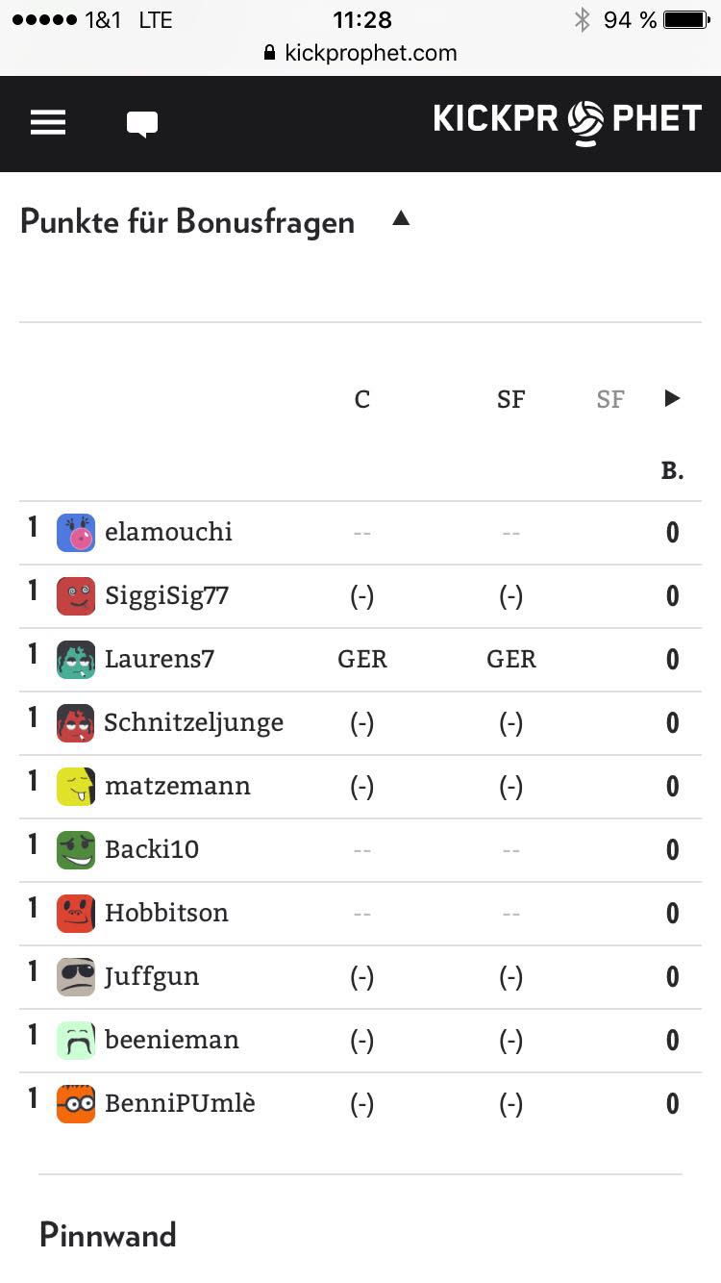721x1283 pixels.
Task: Click Laurens7's GER pick under C
Action: tap(362, 660)
